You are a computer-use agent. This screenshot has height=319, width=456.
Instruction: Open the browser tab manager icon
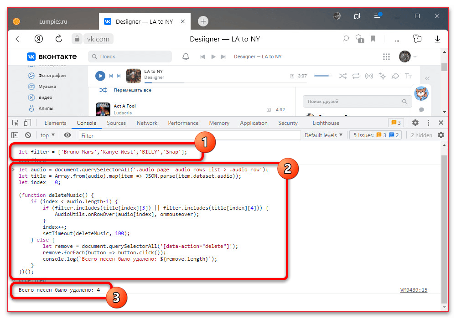click(x=357, y=16)
